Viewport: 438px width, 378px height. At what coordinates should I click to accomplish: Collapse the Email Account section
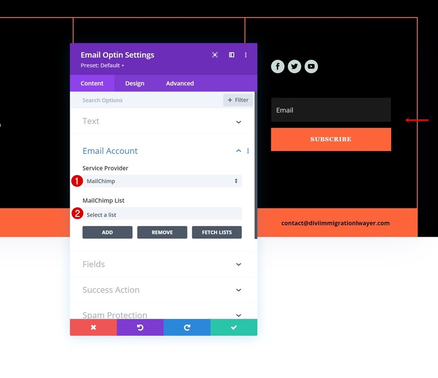click(x=238, y=151)
